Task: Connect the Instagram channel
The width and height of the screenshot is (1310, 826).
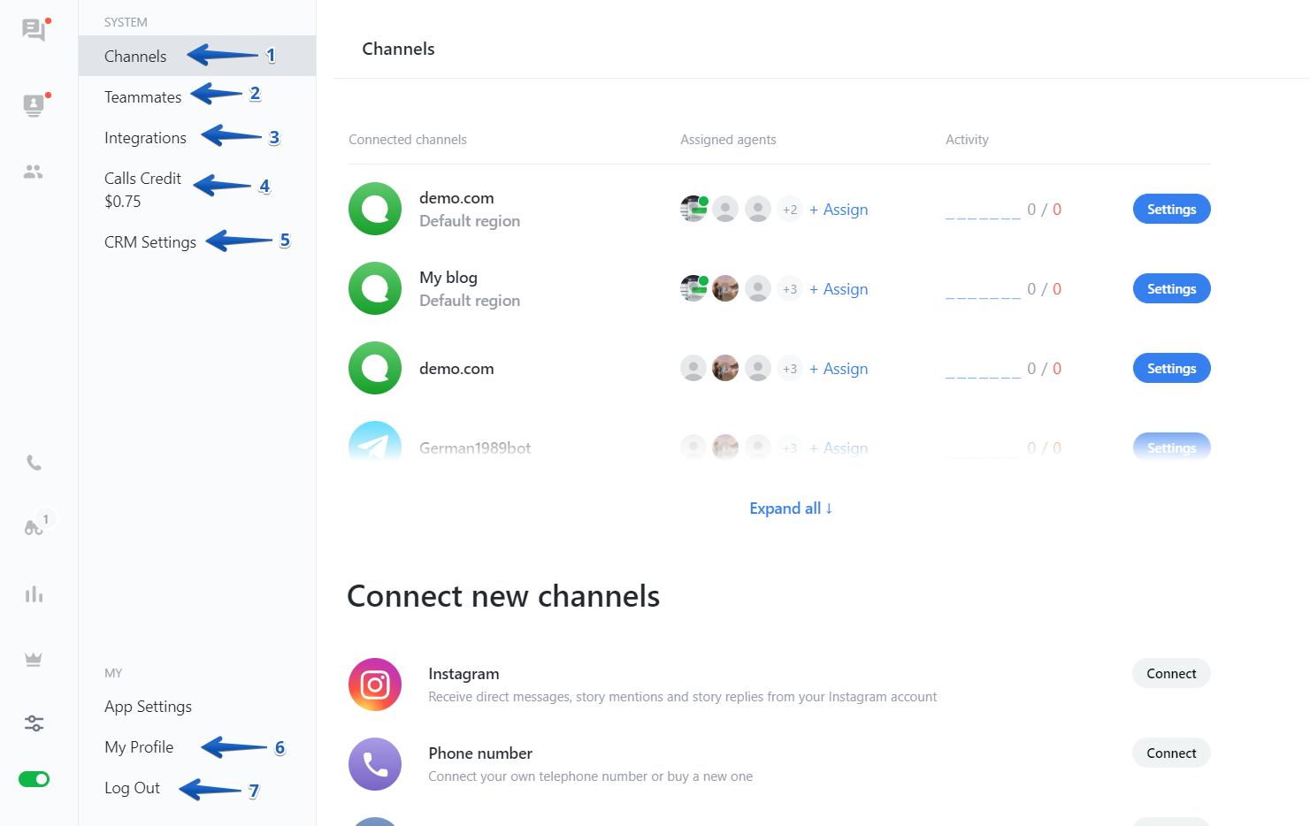Action: pos(1171,673)
